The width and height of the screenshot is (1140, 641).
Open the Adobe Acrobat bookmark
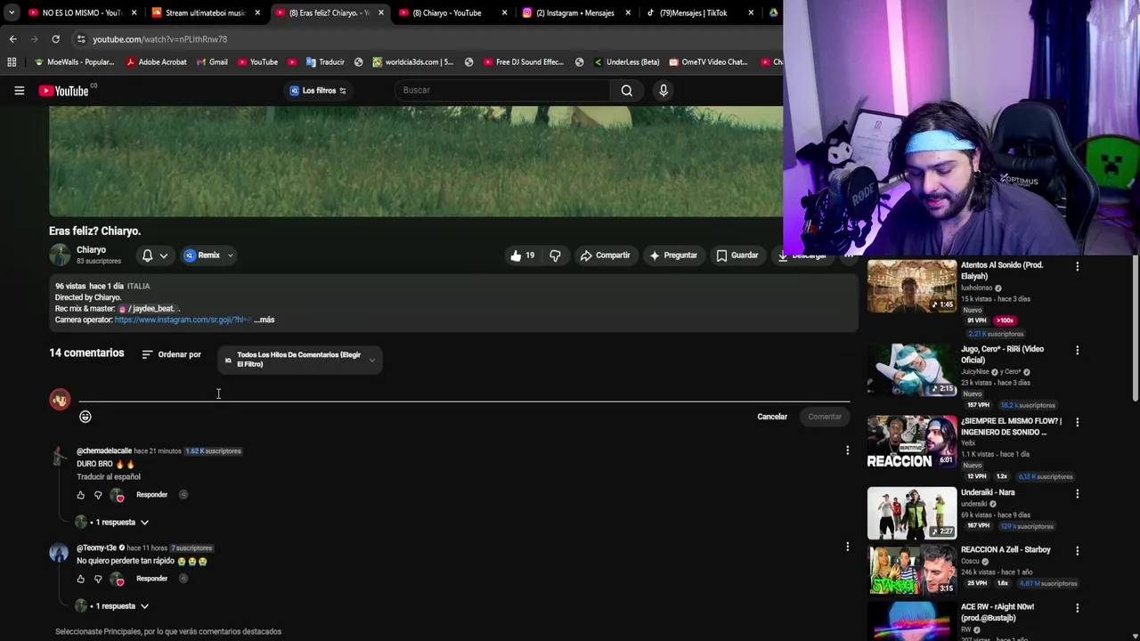point(156,62)
